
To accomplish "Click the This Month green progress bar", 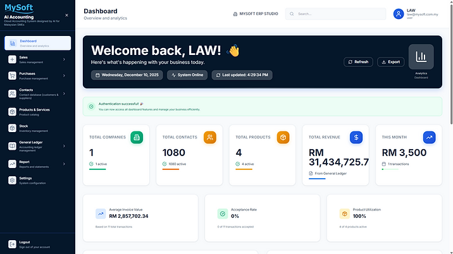I will click(x=390, y=169).
